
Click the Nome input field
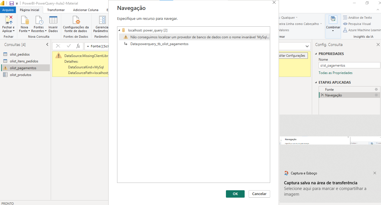tap(349, 65)
